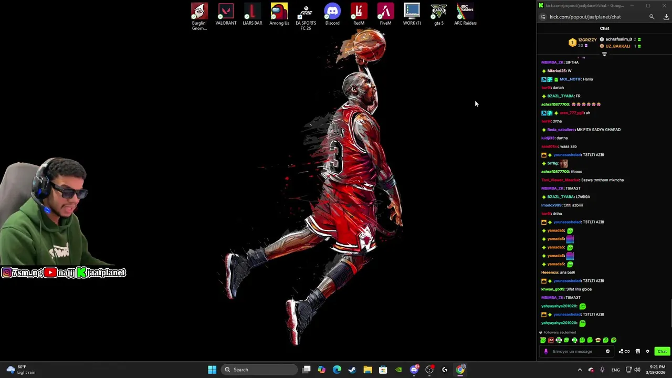672x378 pixels.
Task: Open chat settings gear
Action: [x=647, y=352]
